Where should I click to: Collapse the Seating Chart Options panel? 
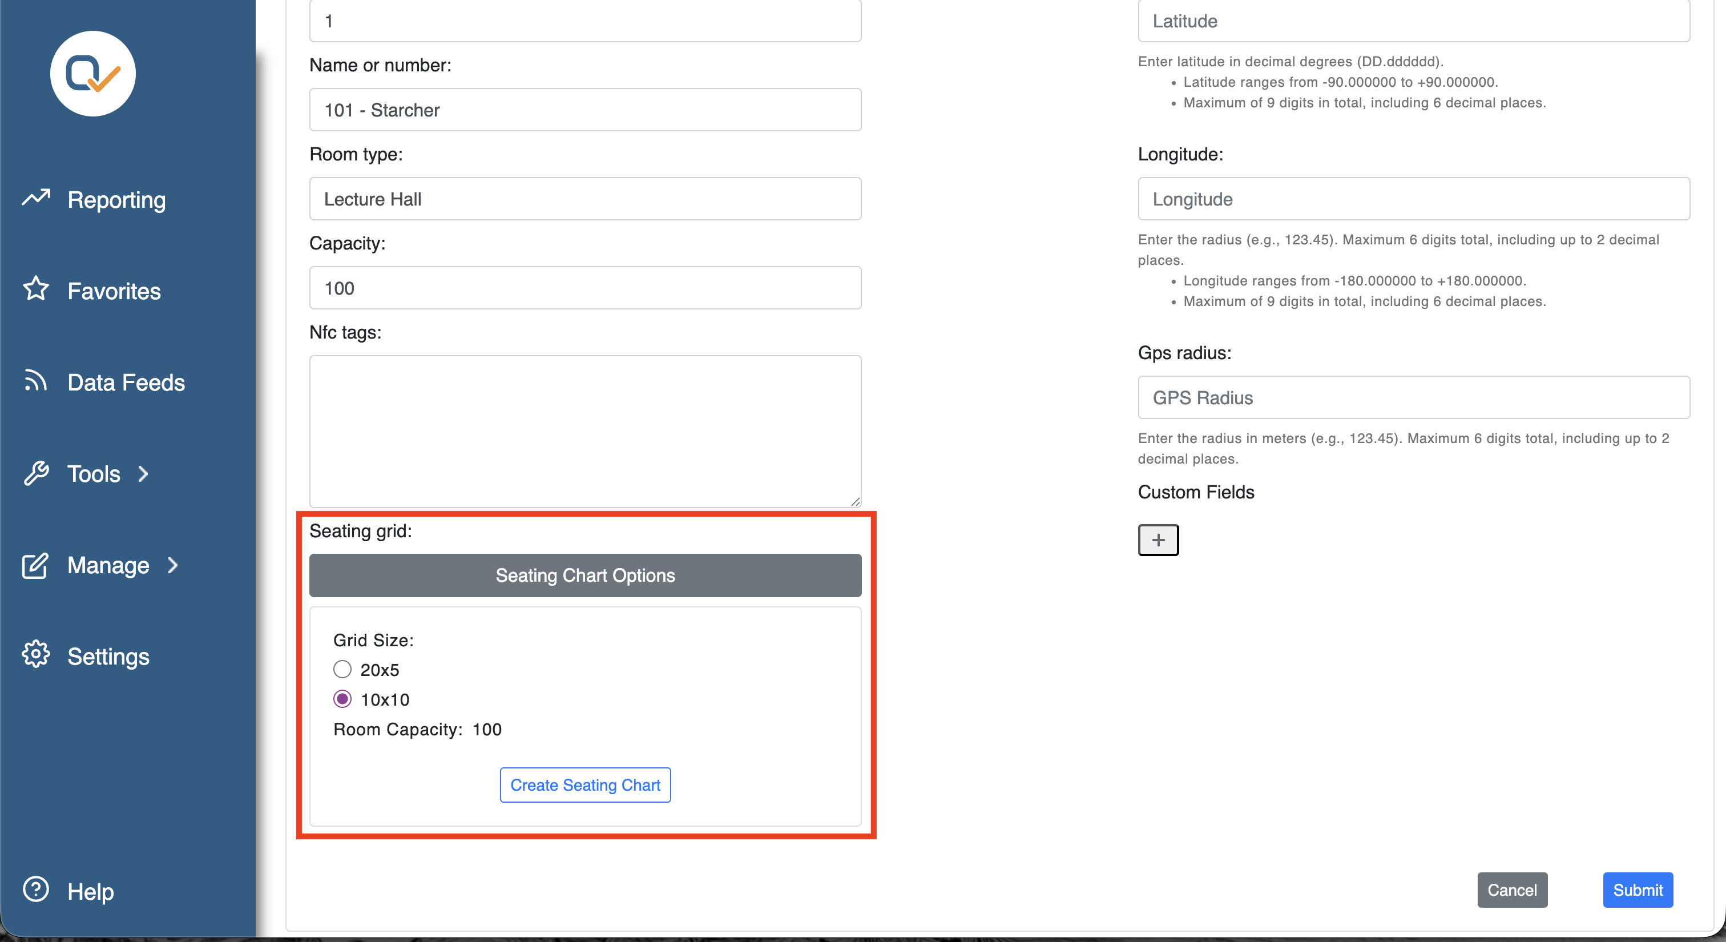tap(586, 575)
